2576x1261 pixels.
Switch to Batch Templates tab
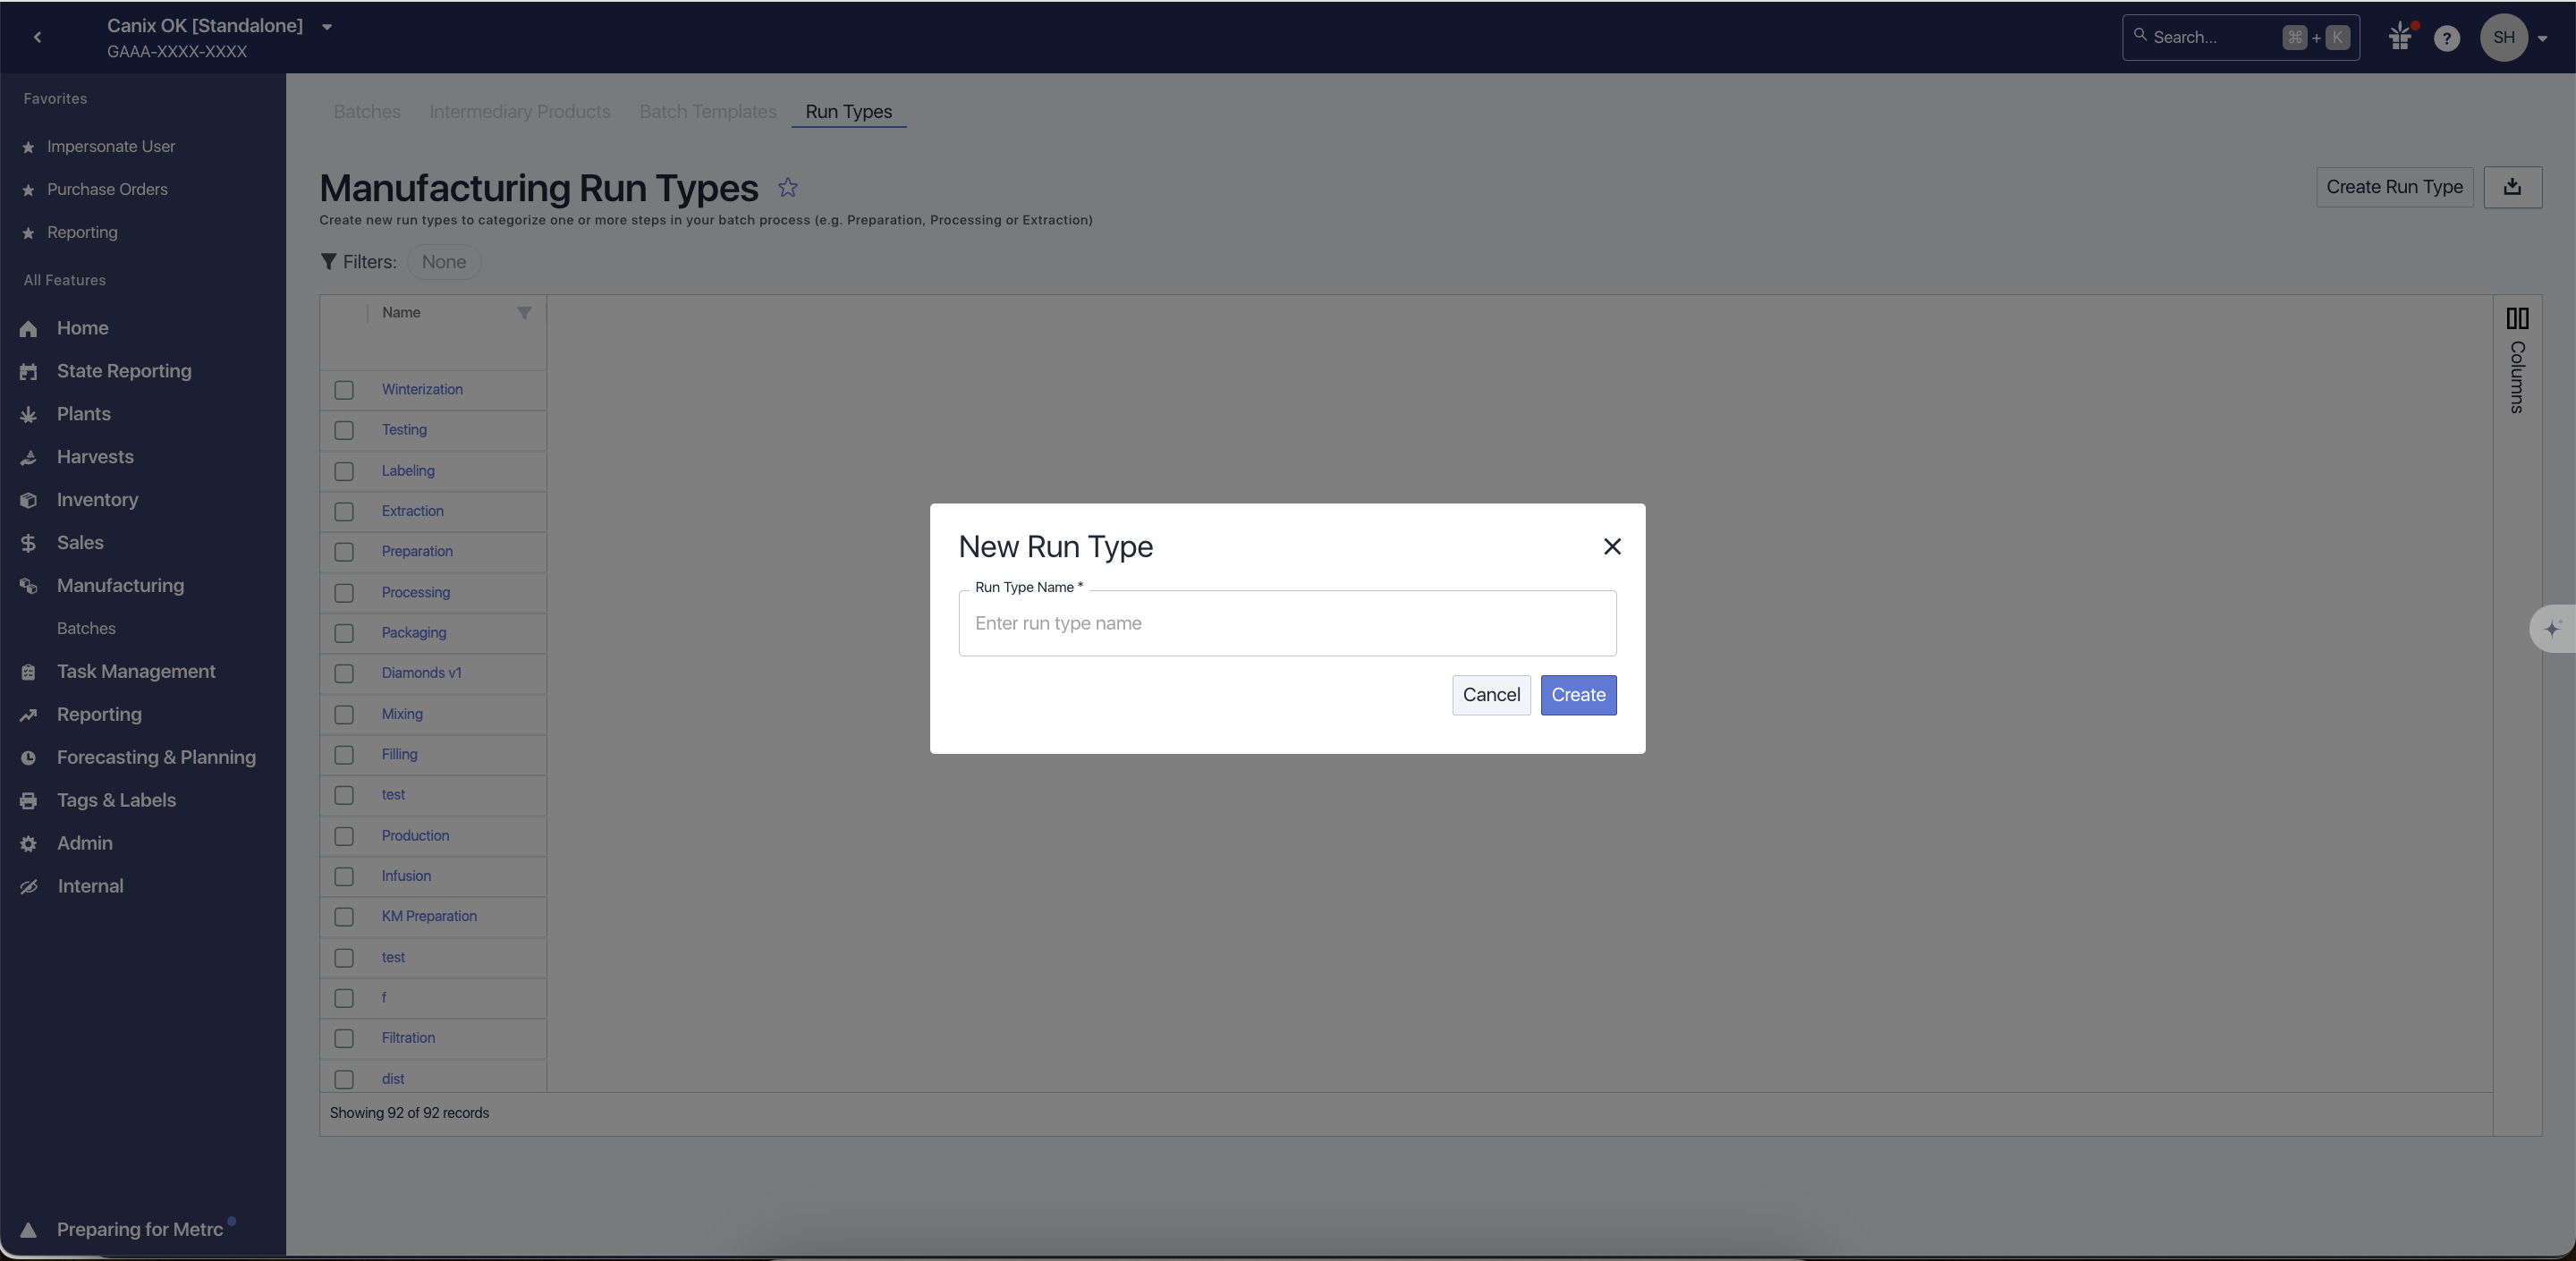(x=708, y=112)
